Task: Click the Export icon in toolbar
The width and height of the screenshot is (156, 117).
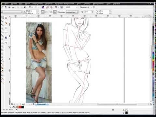Action: pos(51,7)
